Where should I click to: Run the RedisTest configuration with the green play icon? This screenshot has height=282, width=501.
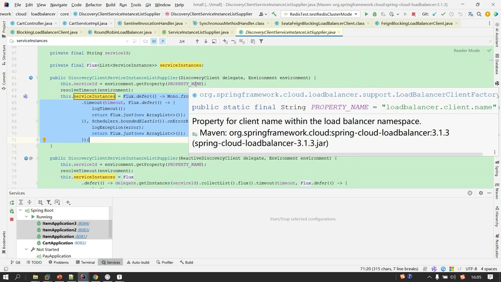tap(366, 14)
